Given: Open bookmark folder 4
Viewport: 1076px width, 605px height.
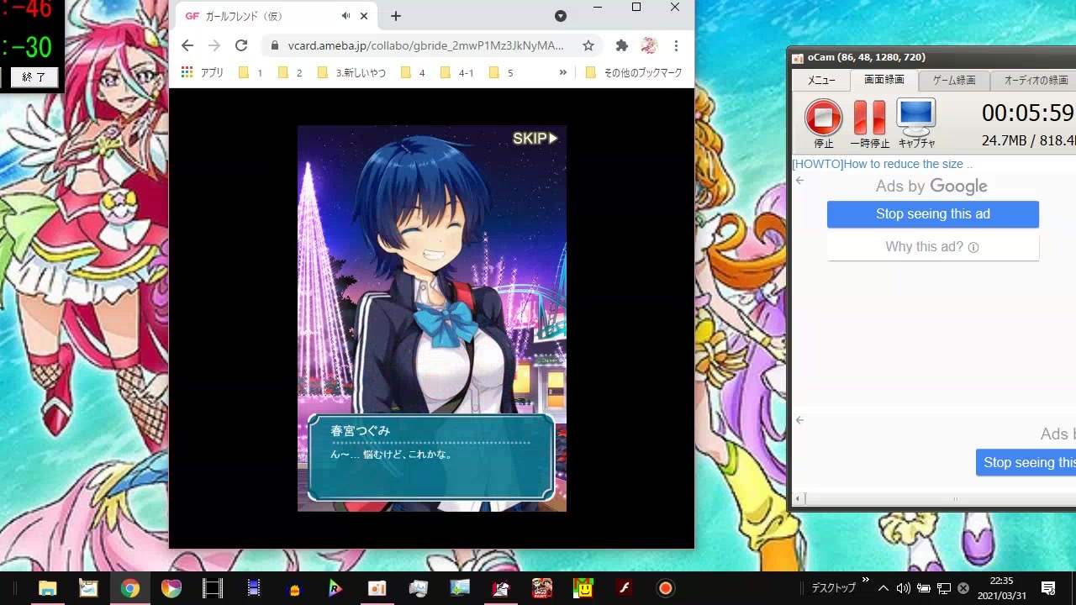Looking at the screenshot, I should pos(414,72).
